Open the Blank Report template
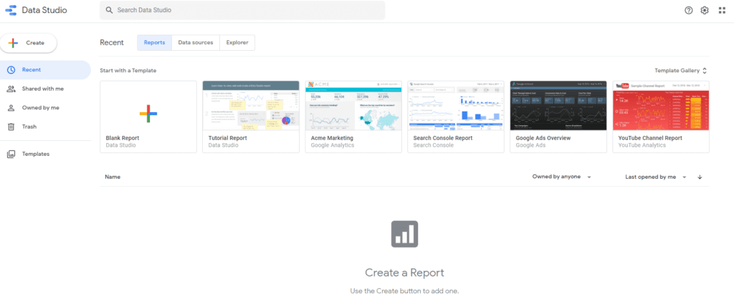The image size is (734, 306). (x=148, y=117)
